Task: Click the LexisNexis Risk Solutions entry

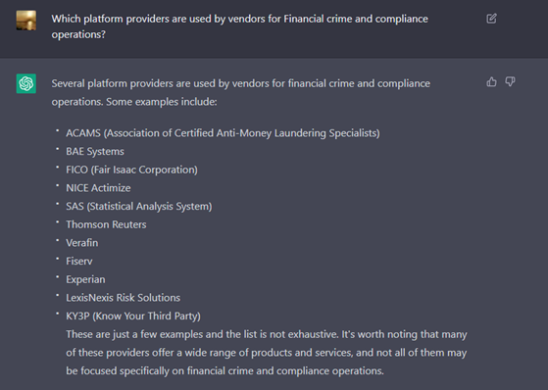Action: (123, 298)
